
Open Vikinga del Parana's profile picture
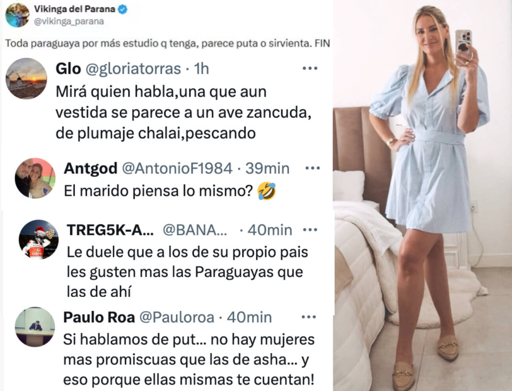(17, 15)
